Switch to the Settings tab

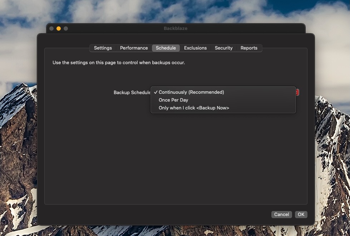click(103, 48)
